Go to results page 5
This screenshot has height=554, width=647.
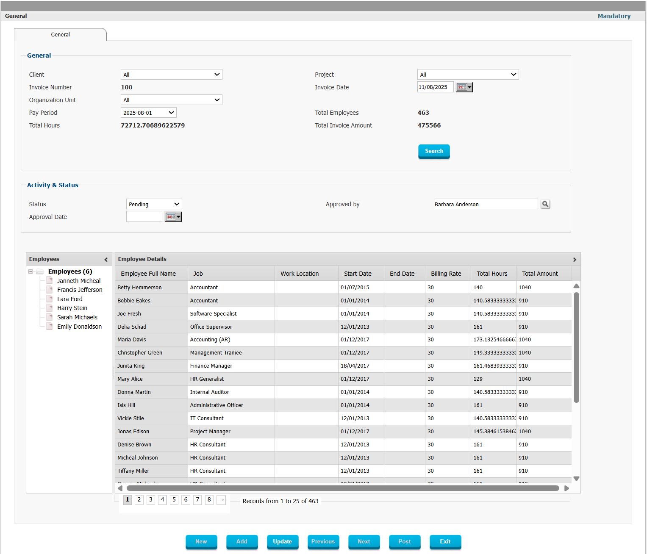174,500
